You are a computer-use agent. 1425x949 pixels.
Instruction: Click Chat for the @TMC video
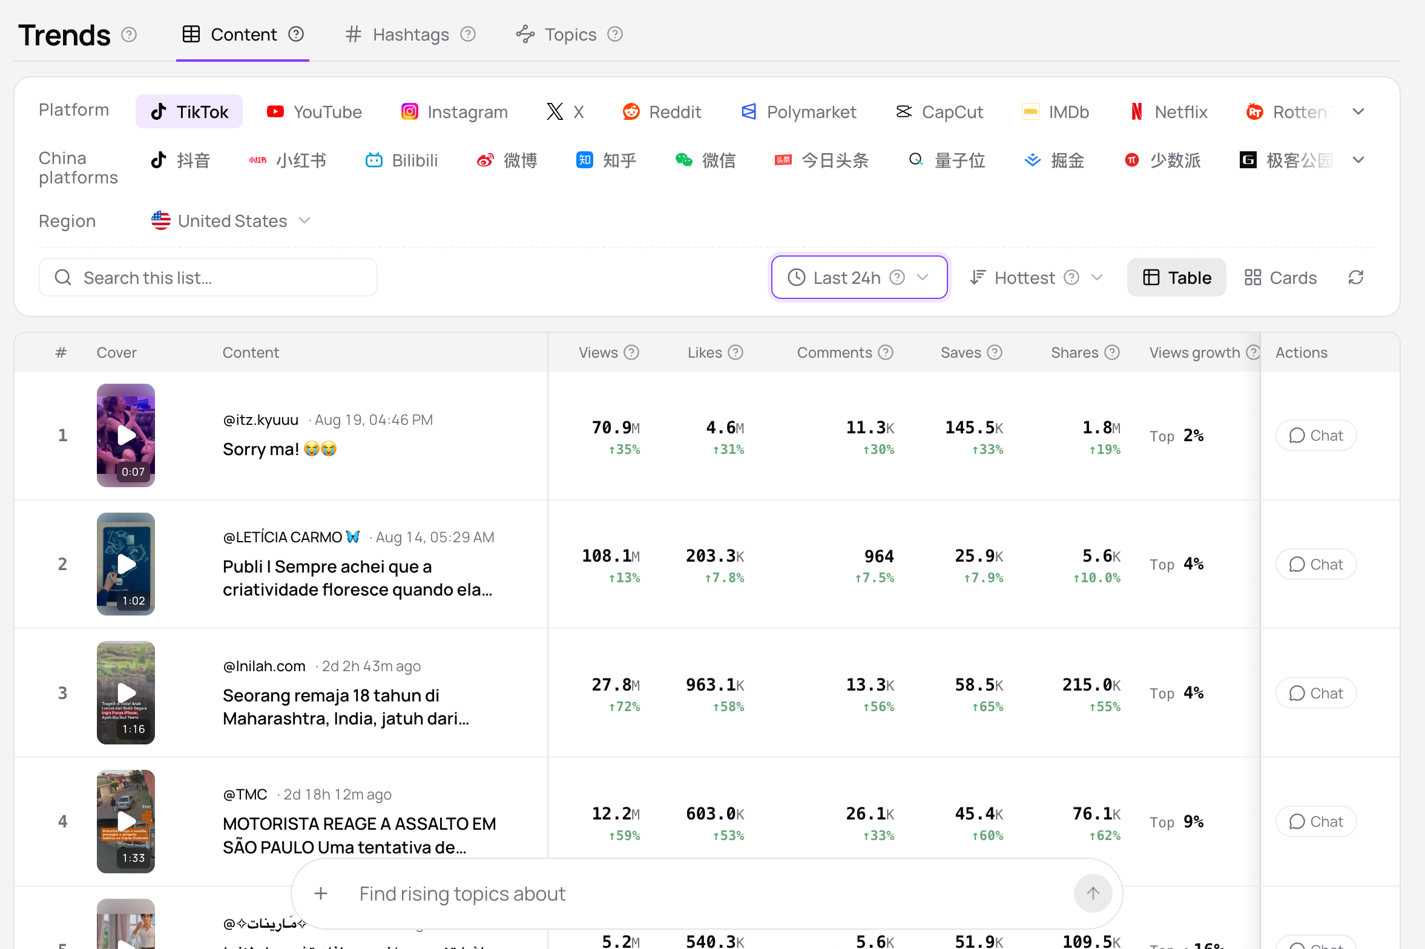pos(1316,822)
